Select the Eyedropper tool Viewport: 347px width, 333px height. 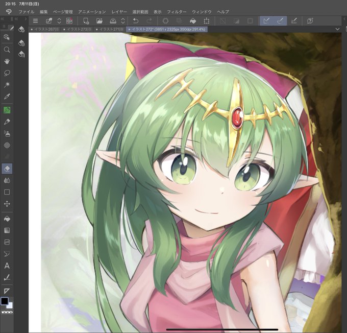tap(7, 97)
